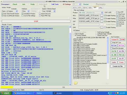The image size is (127, 95).
Task: Enable Use Ini File Settings checkbox
Action: (x=22, y=16)
